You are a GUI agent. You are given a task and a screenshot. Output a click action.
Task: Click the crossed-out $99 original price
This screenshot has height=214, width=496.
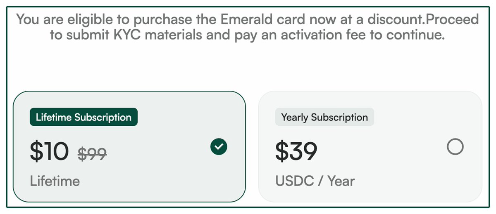coord(92,153)
